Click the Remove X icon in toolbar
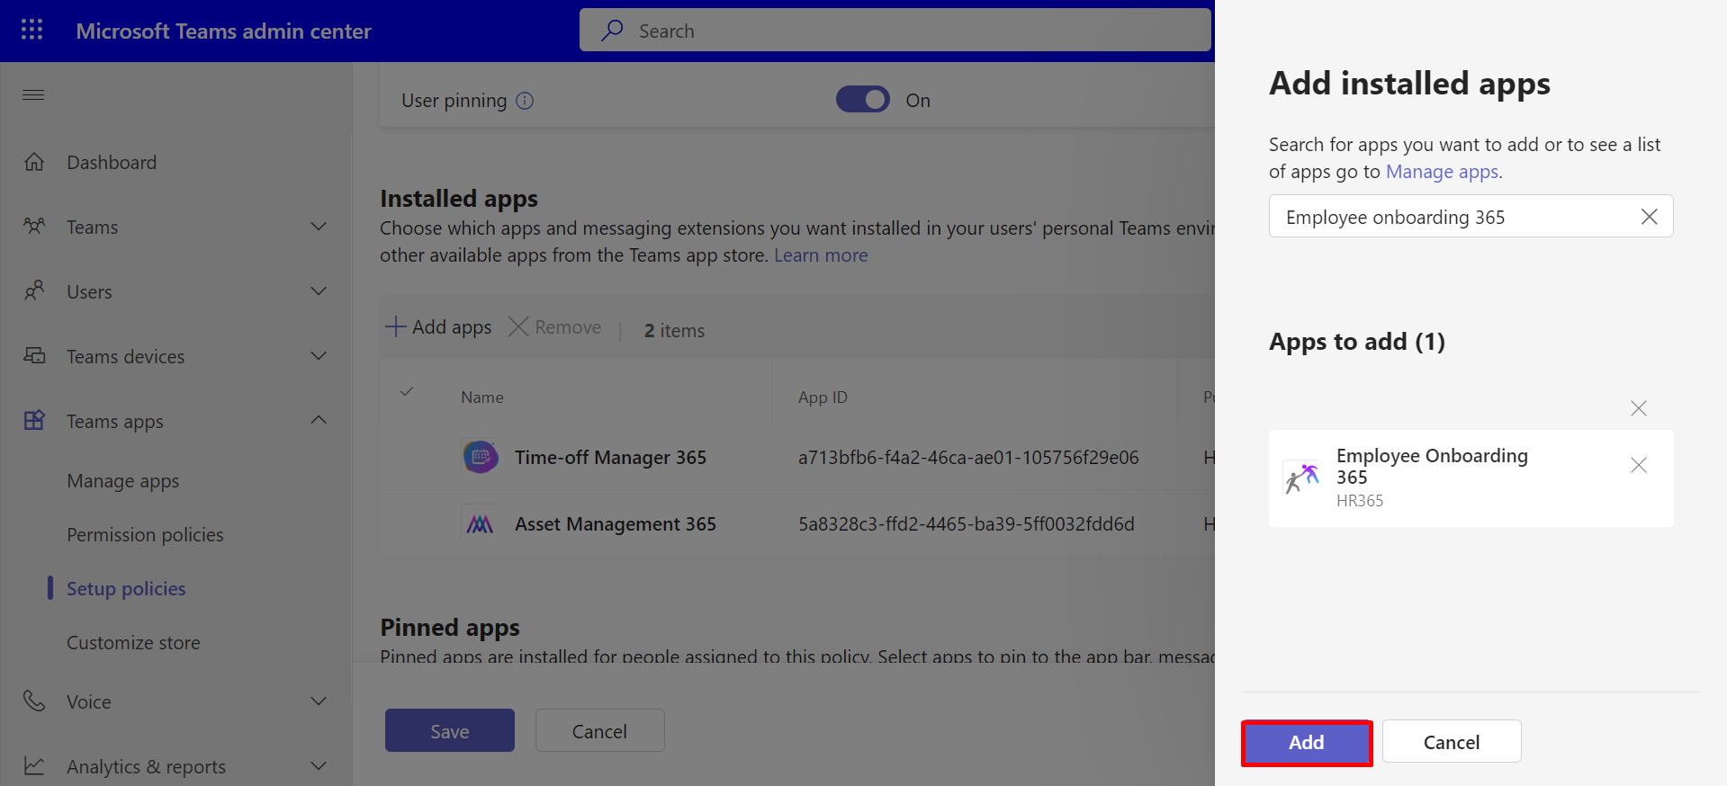 518,326
